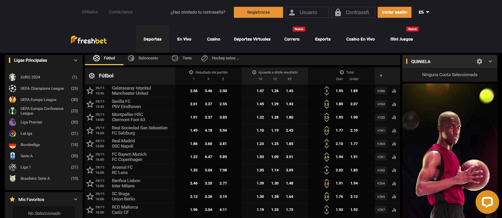
Task: Open Casino from main navigation
Action: coord(213,39)
